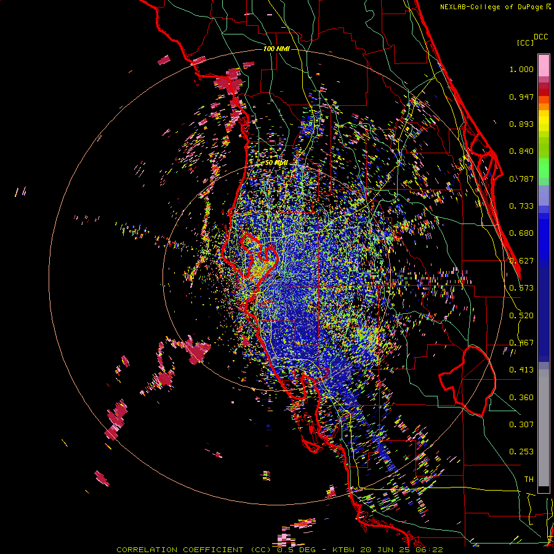
Task: Click the 0.893 scale value
Action: (521, 124)
